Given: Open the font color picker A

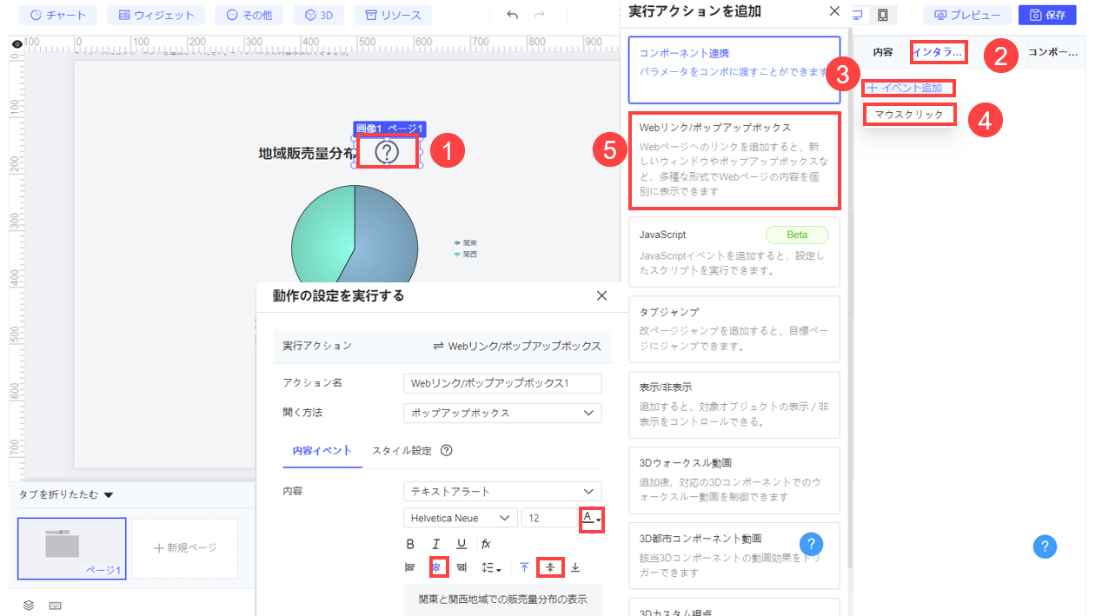Looking at the screenshot, I should [x=592, y=518].
